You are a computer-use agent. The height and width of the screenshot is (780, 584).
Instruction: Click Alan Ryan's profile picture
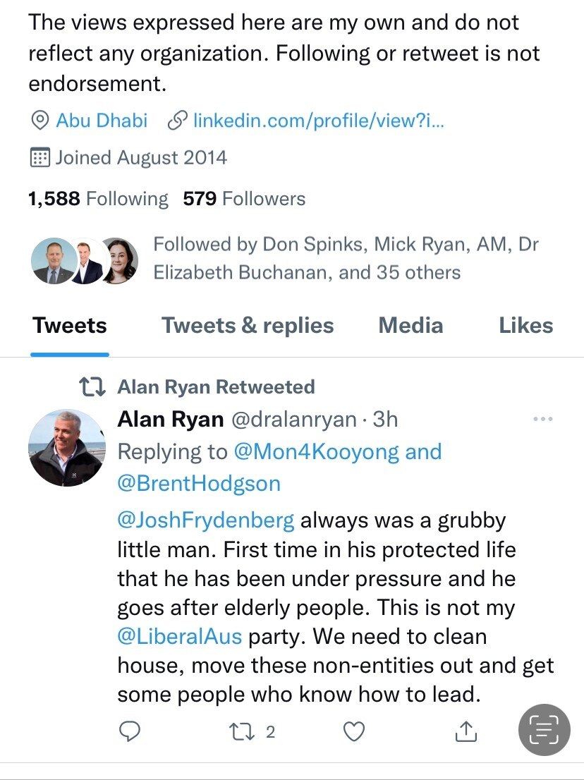[66, 449]
